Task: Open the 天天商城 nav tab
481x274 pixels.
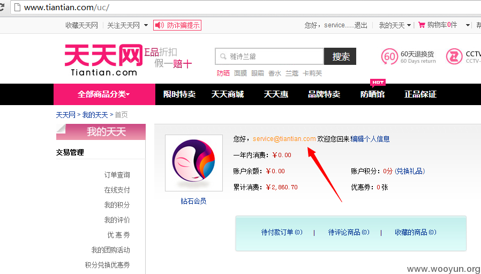Action: point(228,94)
